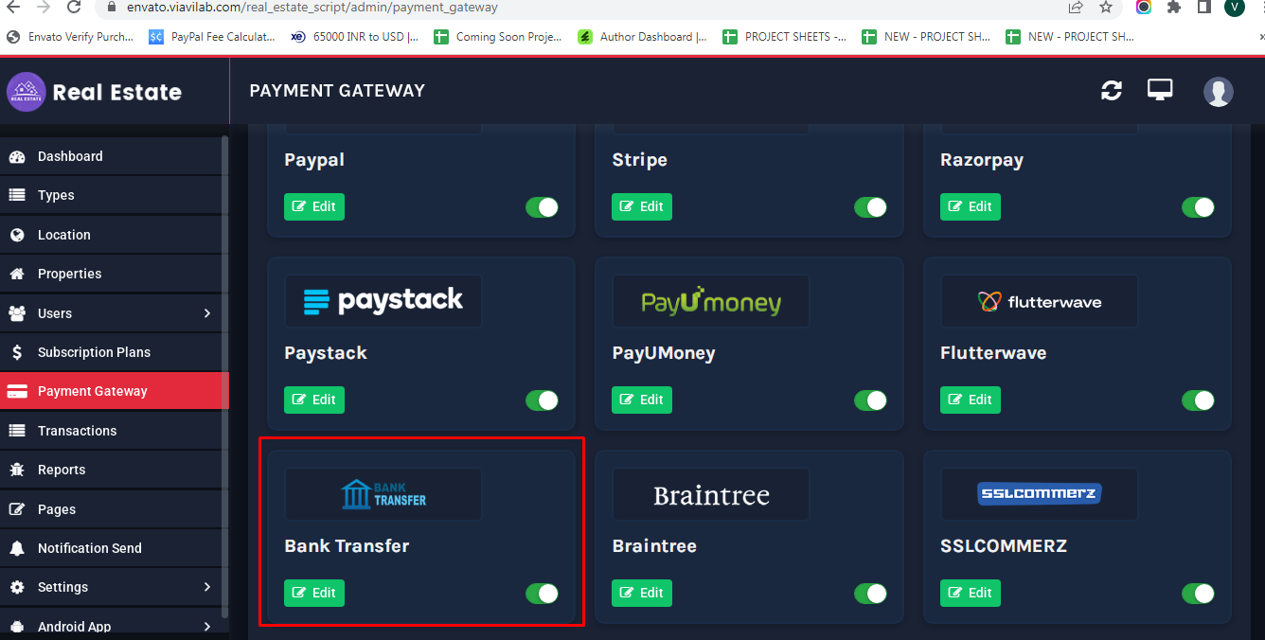This screenshot has height=640, width=1265.
Task: Click Edit under PayUMoney
Action: (x=642, y=400)
